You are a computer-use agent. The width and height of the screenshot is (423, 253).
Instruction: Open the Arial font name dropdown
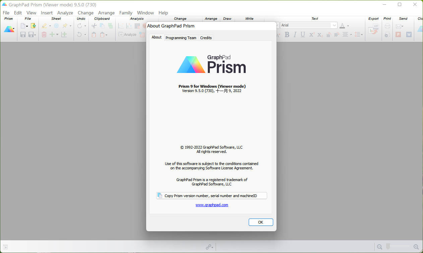(x=334, y=25)
